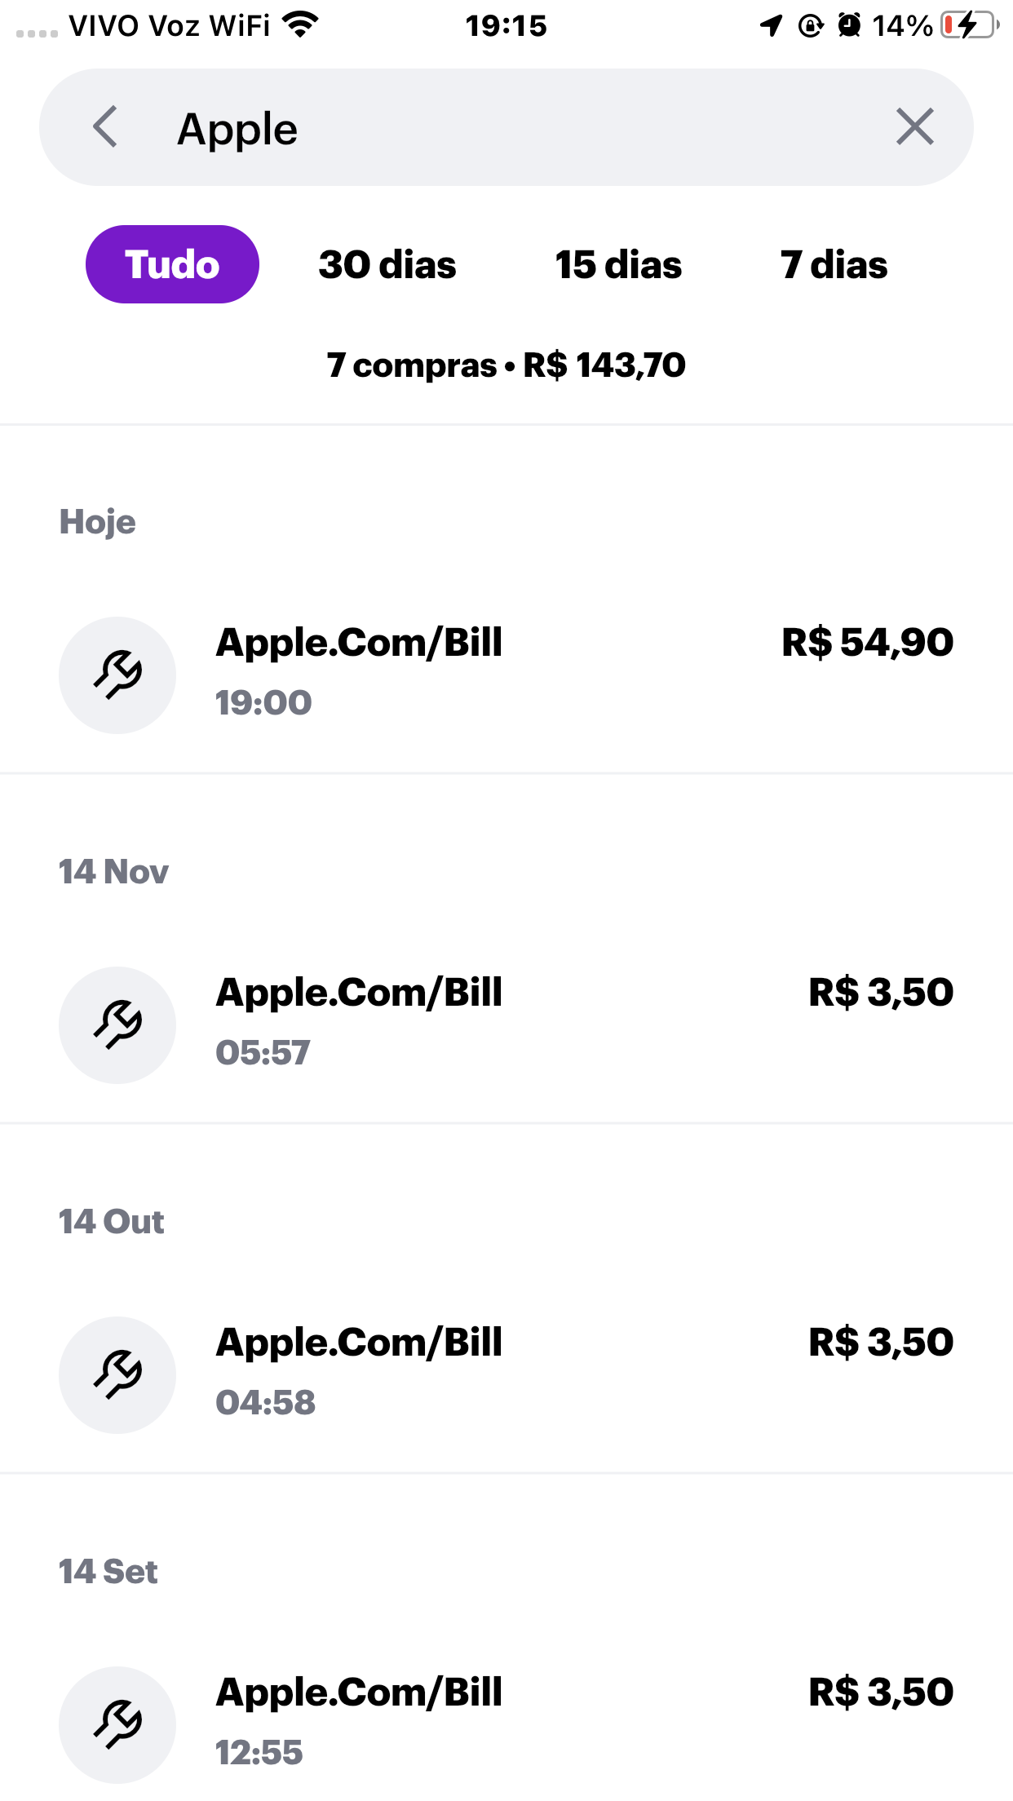Tap the wrench icon for 14 Set purchase
1013x1801 pixels.
pos(117,1724)
